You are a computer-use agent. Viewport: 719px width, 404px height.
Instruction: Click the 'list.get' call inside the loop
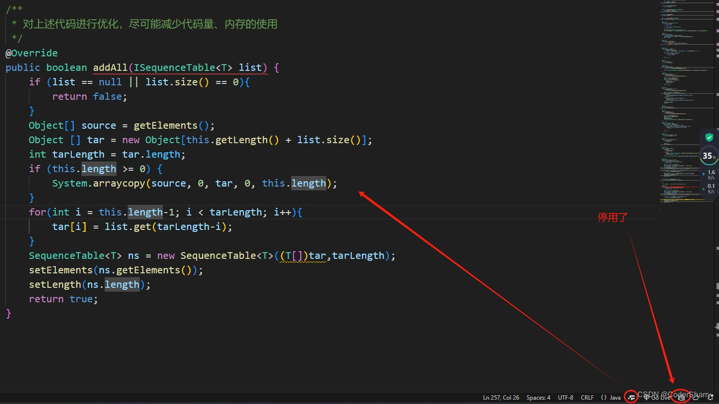point(128,227)
